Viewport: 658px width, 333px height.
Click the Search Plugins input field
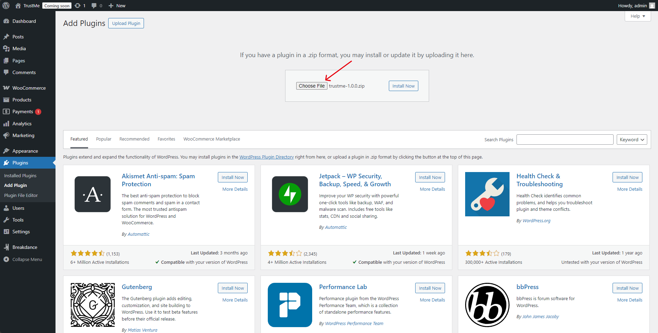click(x=565, y=139)
